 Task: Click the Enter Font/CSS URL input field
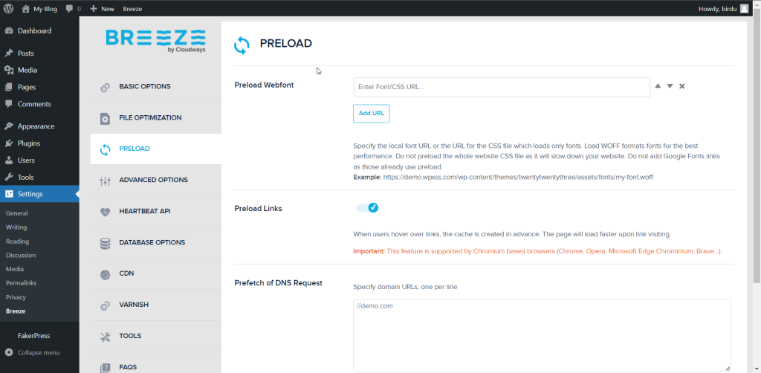[502, 88]
